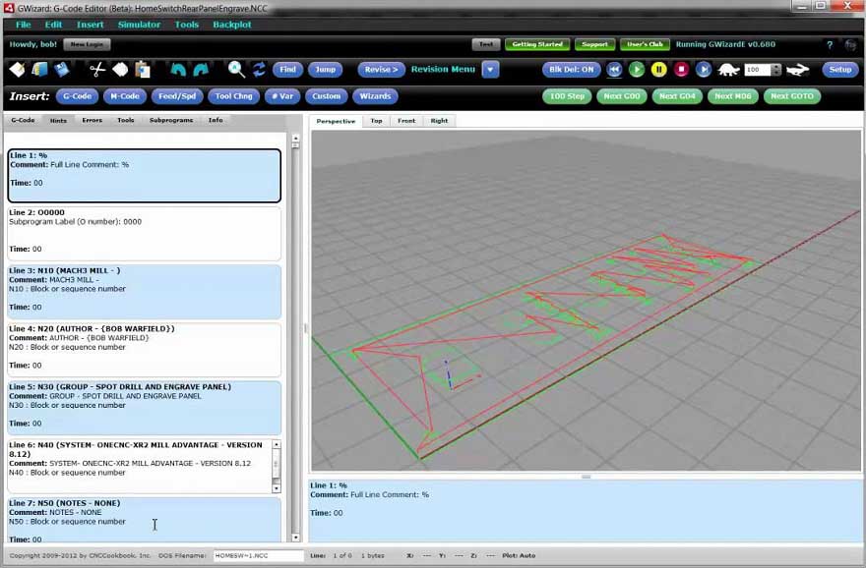The width and height of the screenshot is (866, 568).
Task: Click the New file icon
Action: 17,70
